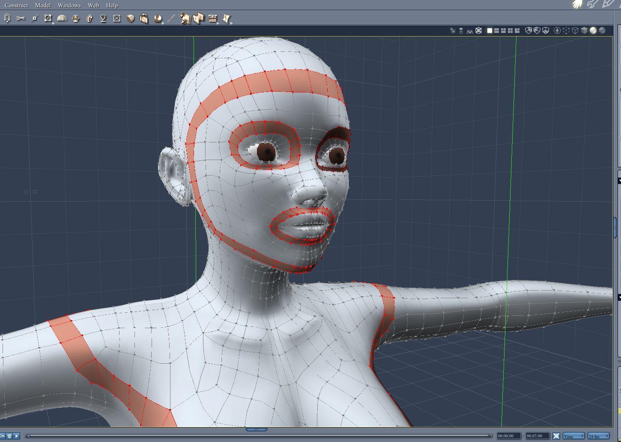The height and width of the screenshot is (442, 621).
Task: Open the toolbox chest icon
Action: (212, 18)
